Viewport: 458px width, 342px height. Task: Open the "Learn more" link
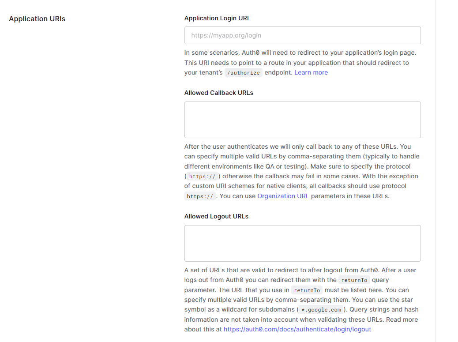pyautogui.click(x=311, y=72)
